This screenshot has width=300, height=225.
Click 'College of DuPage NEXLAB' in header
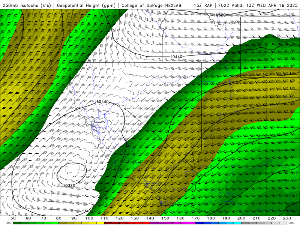pyautogui.click(x=151, y=5)
